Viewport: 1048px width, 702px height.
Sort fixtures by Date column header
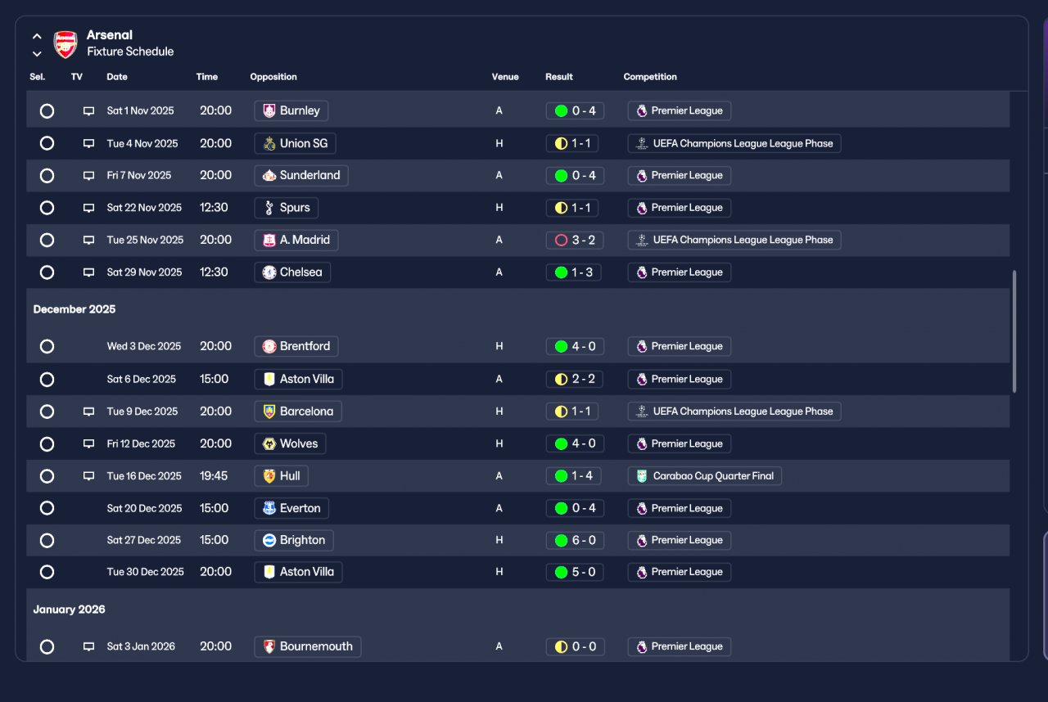(117, 77)
